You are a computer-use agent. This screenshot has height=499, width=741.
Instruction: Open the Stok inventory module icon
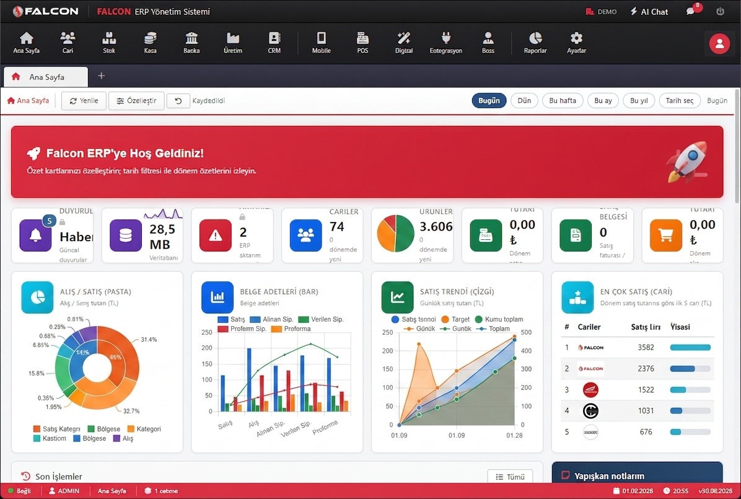click(108, 43)
